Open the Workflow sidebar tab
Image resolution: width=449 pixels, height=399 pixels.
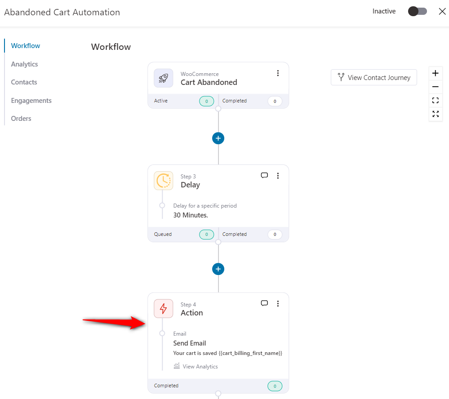pos(26,46)
